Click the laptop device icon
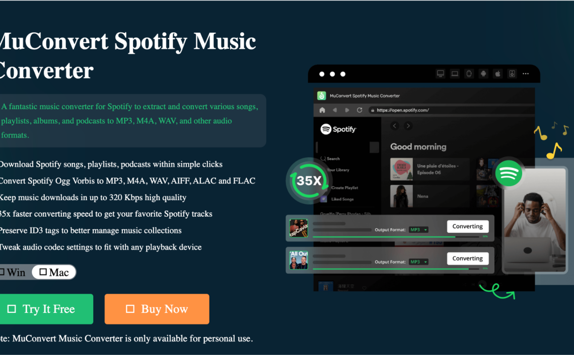Screen dimensions: 574x355 455,74
